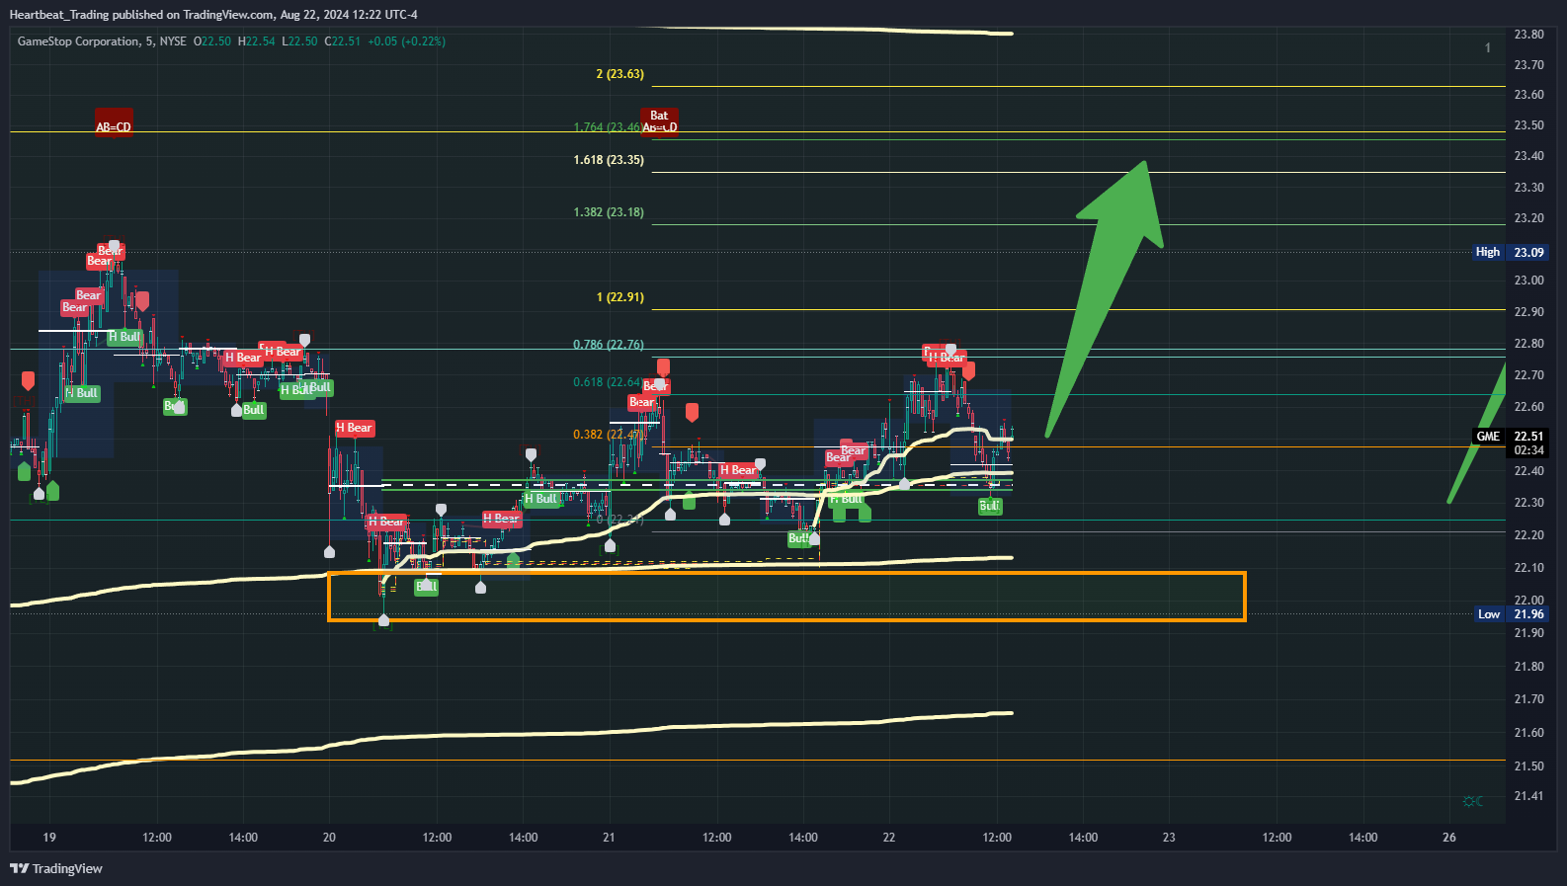The width and height of the screenshot is (1567, 886).
Task: Click 23.50 on the price axis
Action: 1528,125
